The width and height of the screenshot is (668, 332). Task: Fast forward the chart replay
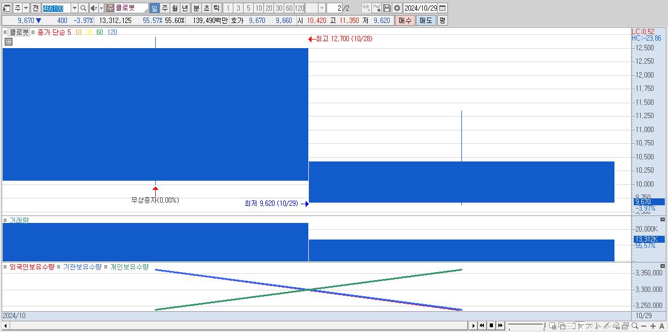[500, 326]
